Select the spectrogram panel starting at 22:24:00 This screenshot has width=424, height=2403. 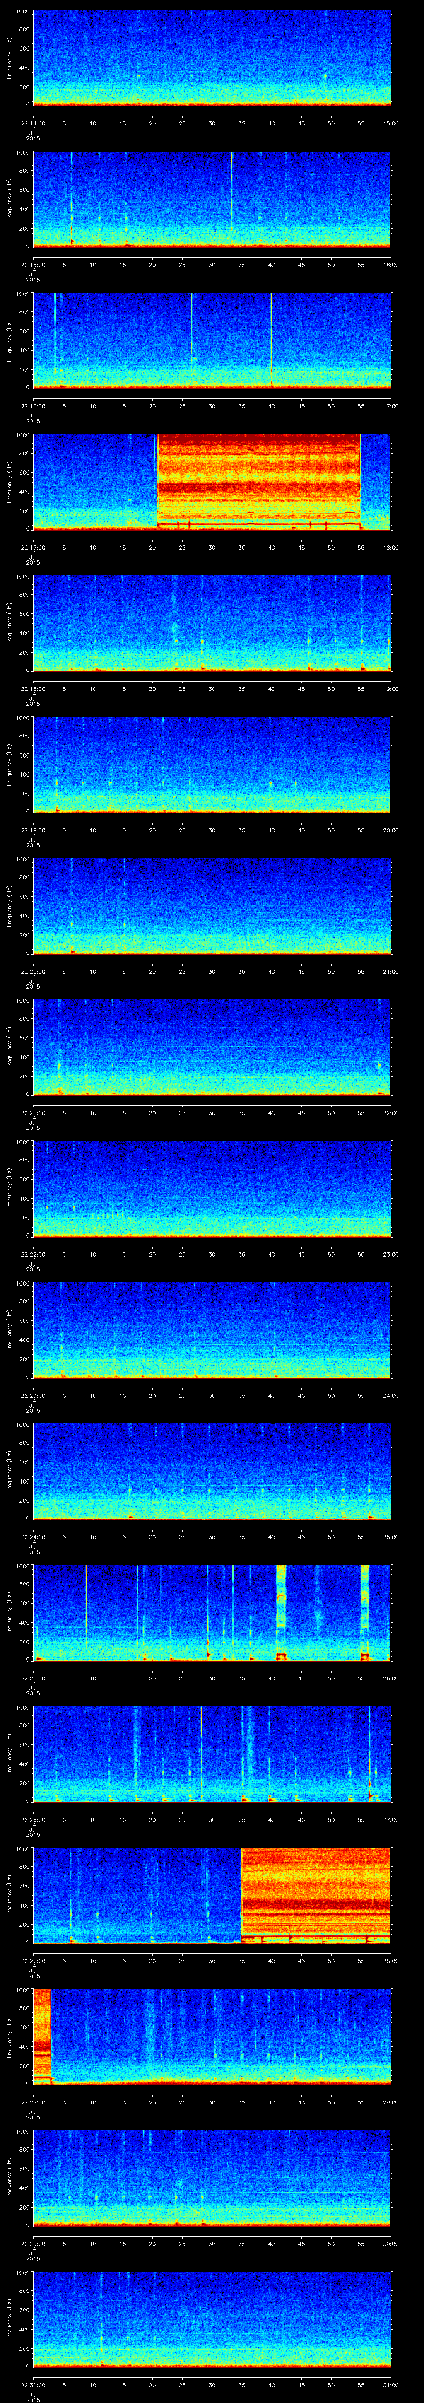click(x=212, y=1471)
